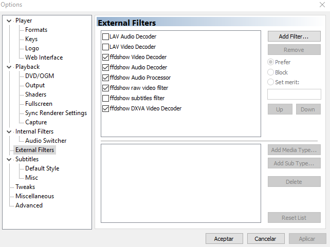Toggle ffdshow subtitles filter checkbox

[106, 98]
